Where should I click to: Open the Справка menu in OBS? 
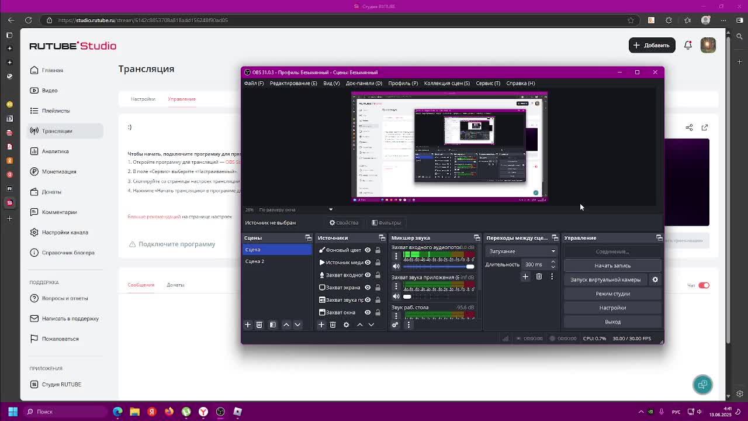pyautogui.click(x=521, y=83)
